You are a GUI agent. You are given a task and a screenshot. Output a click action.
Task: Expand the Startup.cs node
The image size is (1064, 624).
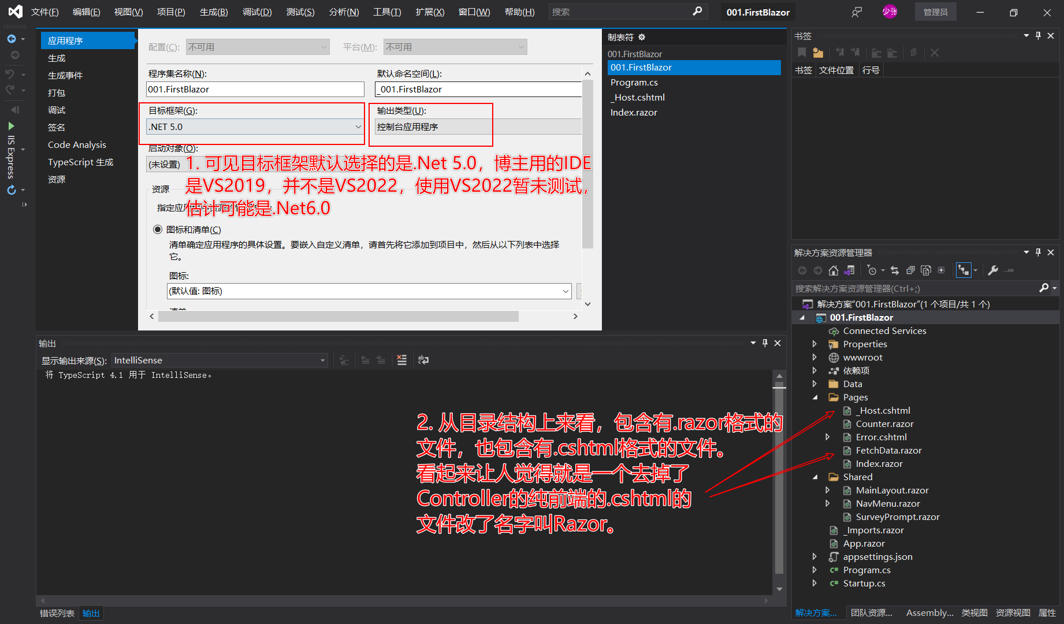click(815, 583)
